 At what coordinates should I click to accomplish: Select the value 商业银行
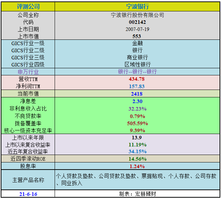tap(137, 58)
